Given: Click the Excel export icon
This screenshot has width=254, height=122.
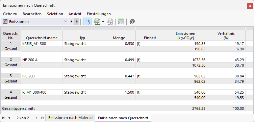Looking at the screenshot, I should (x=97, y=22).
